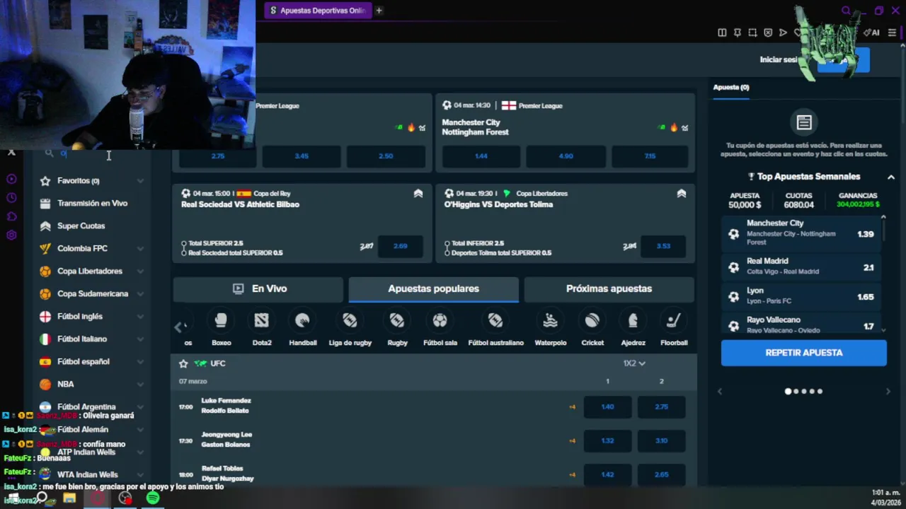Show more markets for Luke Fernandez fight
The width and height of the screenshot is (906, 509).
click(x=572, y=406)
